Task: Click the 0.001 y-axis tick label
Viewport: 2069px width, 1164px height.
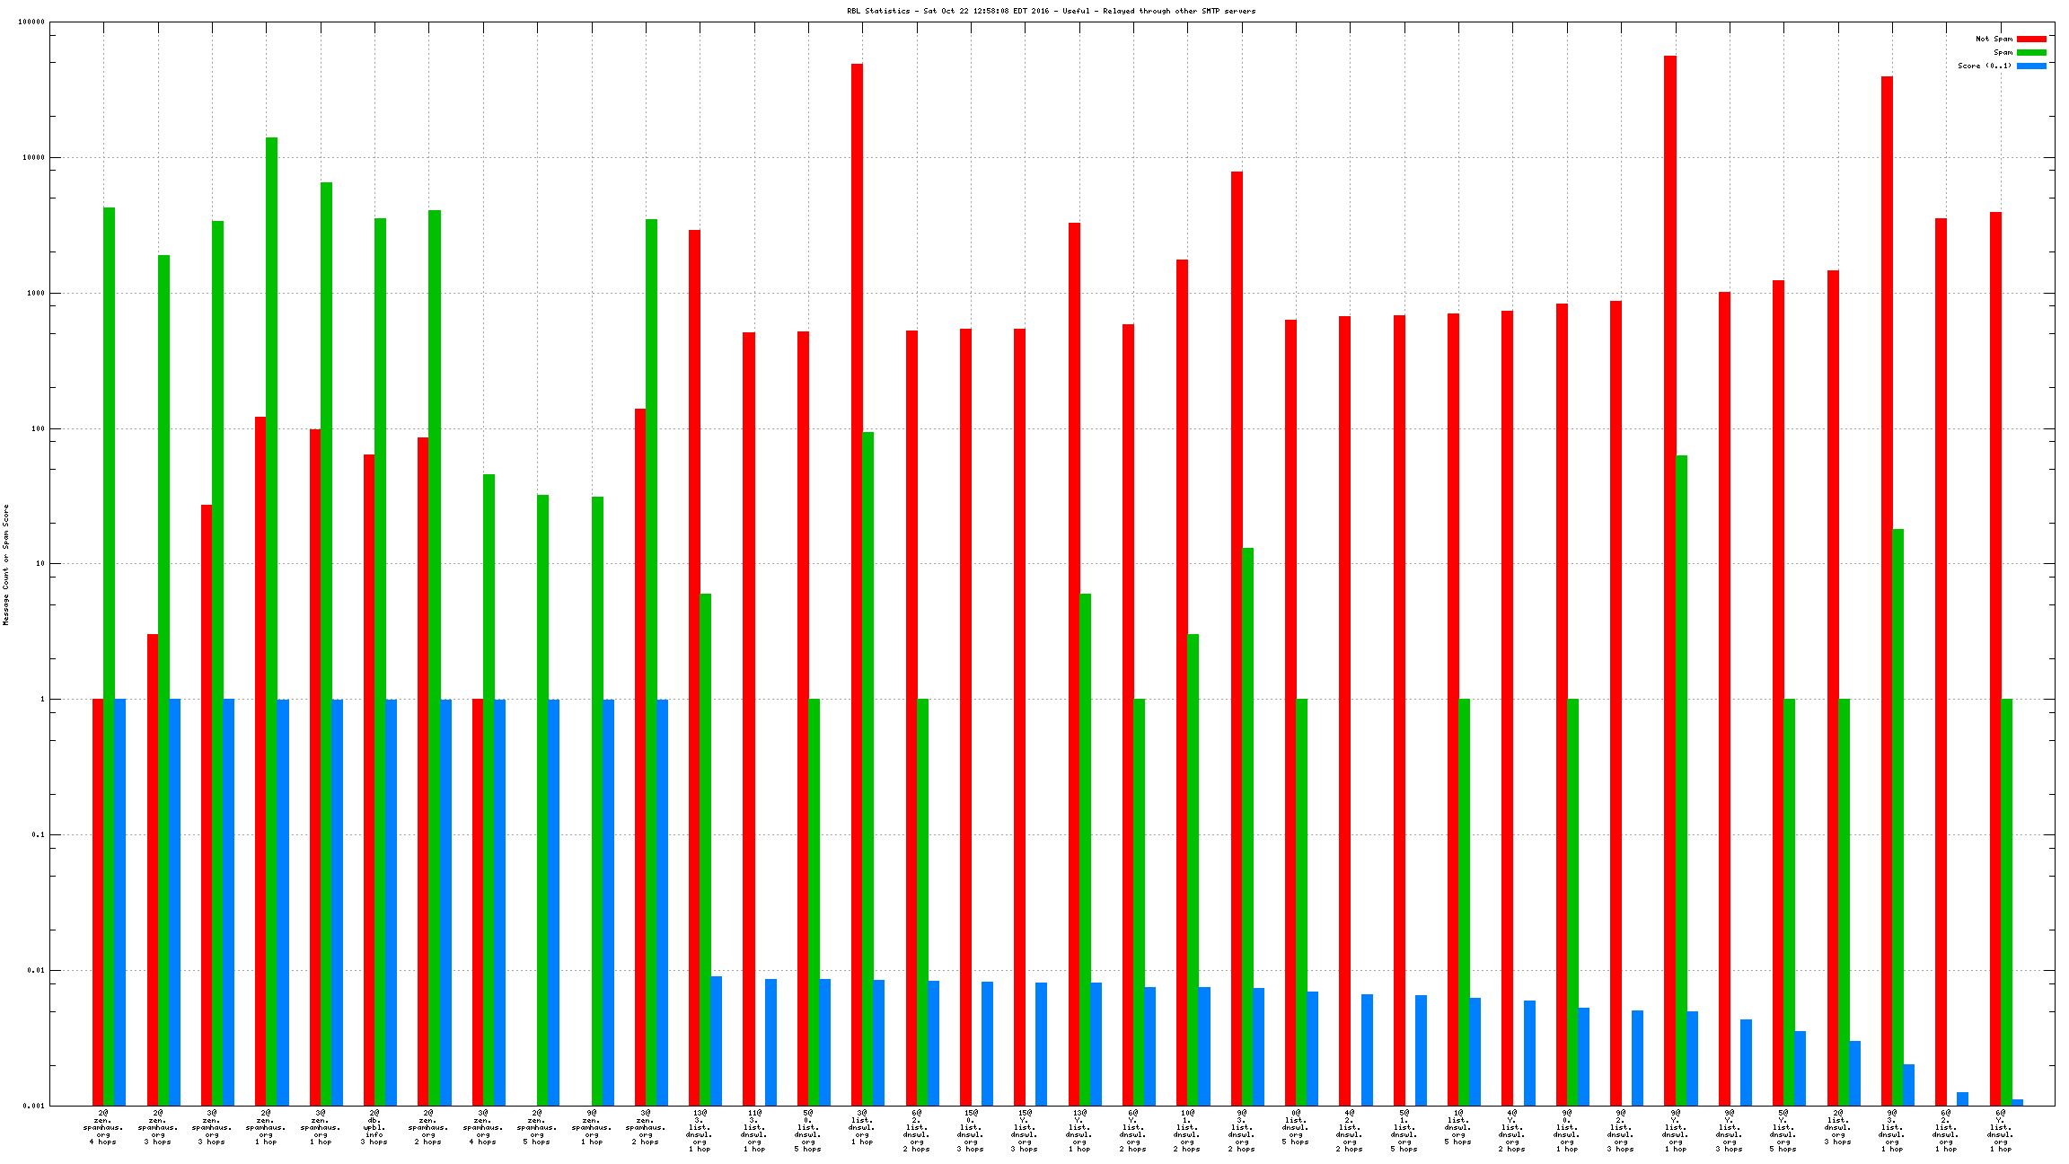Action: click(x=34, y=1106)
